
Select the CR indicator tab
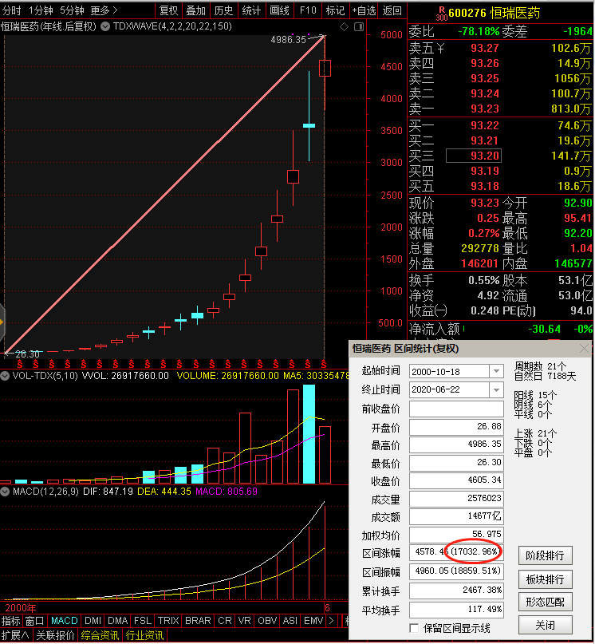click(x=225, y=621)
